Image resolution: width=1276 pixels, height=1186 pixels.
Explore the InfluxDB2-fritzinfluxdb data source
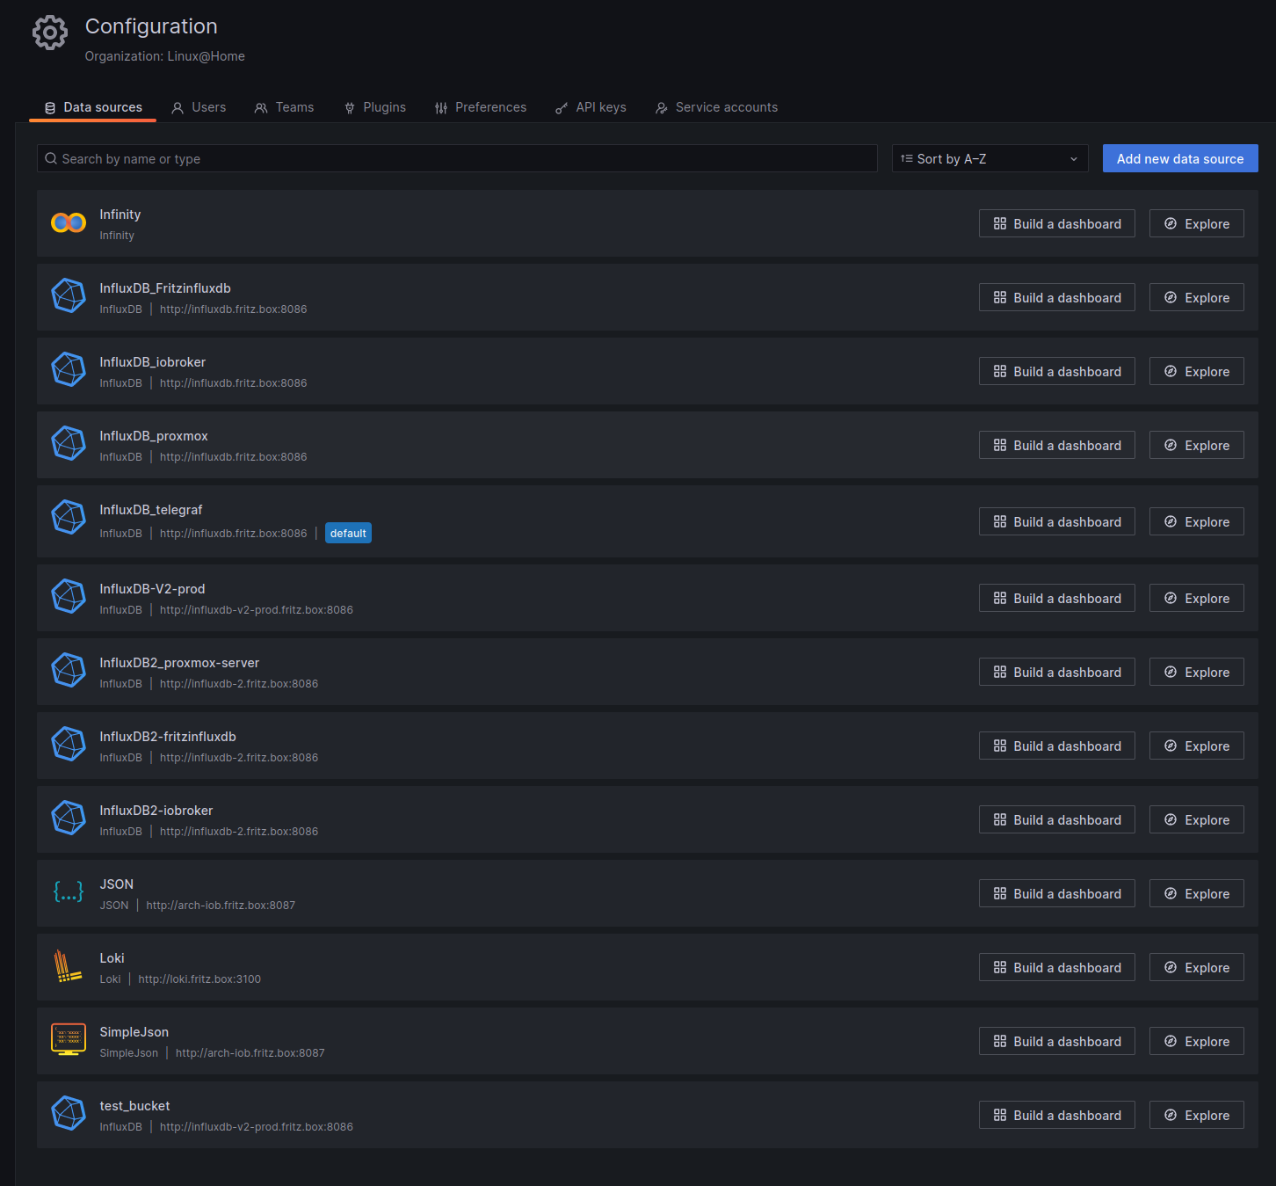tap(1197, 746)
